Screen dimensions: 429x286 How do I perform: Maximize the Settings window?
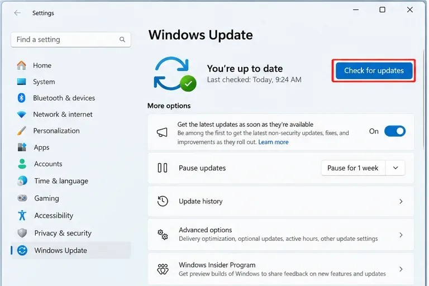(383, 10)
